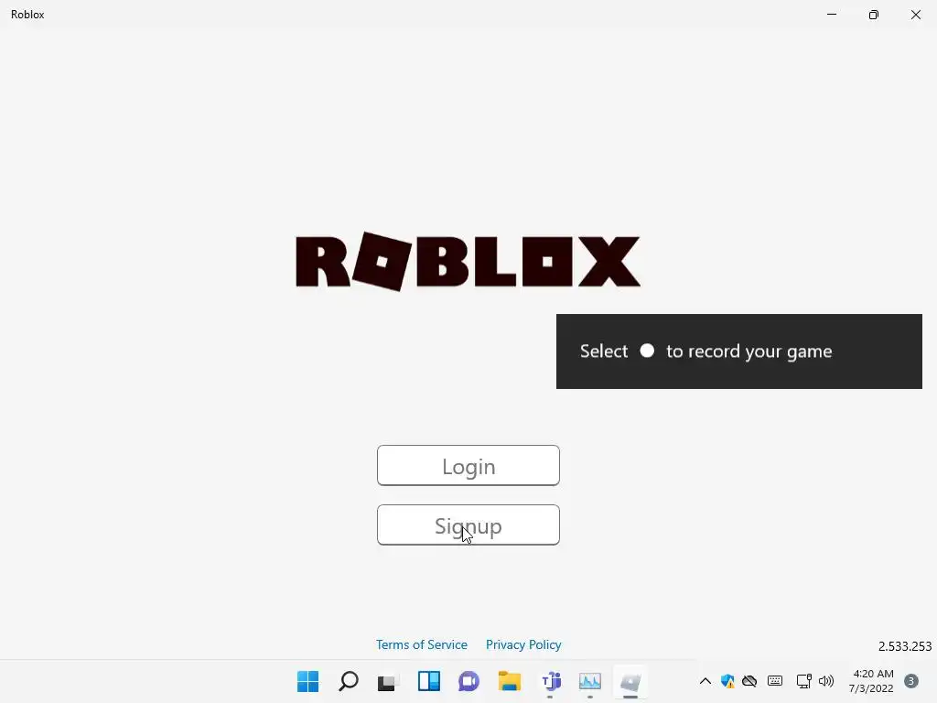The image size is (937, 703).
Task: Open taskbar Search magnifier
Action: point(349,681)
